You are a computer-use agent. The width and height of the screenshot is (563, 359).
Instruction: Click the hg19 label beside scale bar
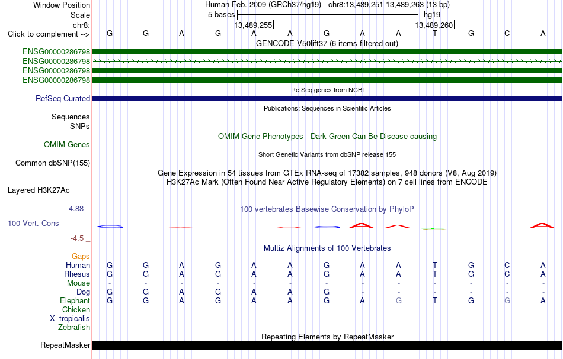[432, 15]
